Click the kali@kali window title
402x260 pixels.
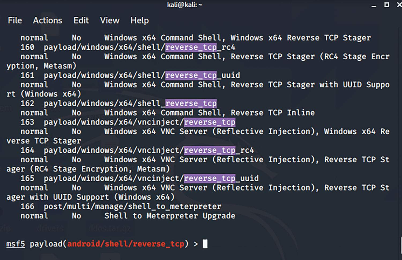tap(185, 5)
